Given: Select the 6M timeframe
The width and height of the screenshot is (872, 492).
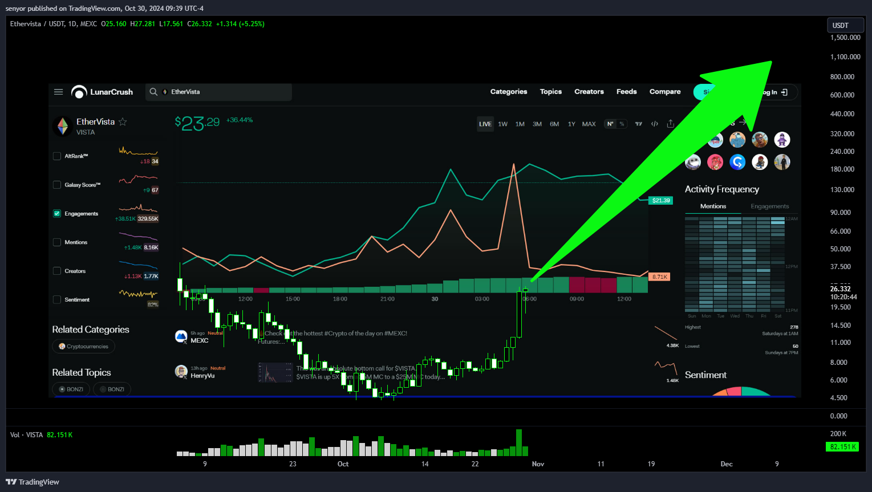Looking at the screenshot, I should [x=554, y=124].
